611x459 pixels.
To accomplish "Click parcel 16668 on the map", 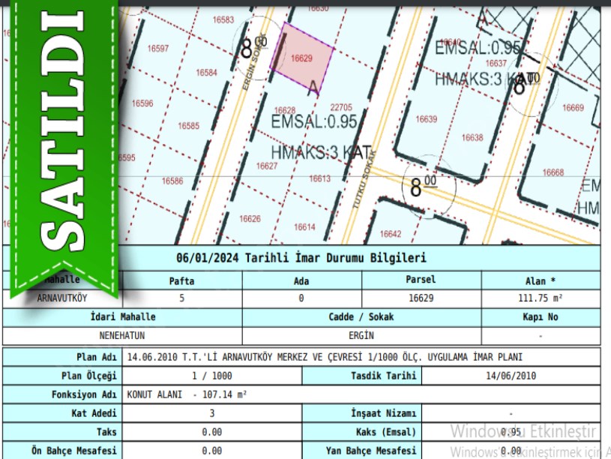I will click(x=553, y=172).
